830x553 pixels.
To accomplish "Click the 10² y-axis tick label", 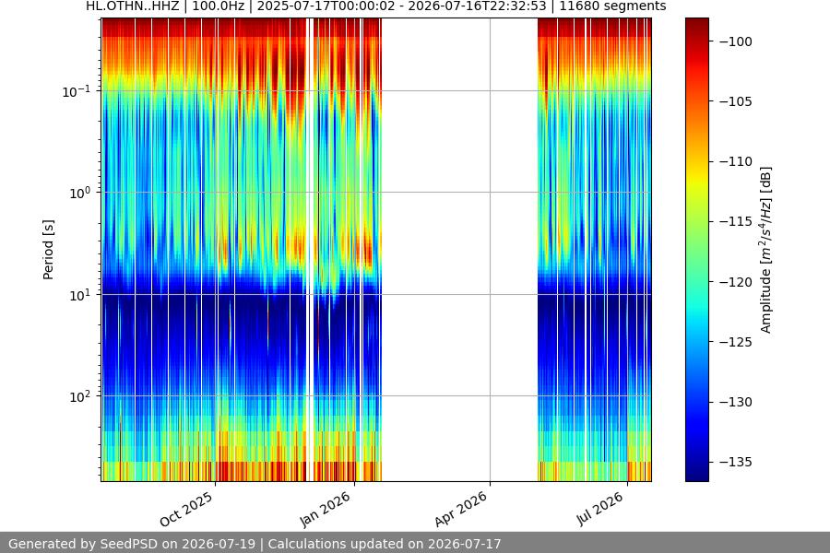I will (x=79, y=397).
